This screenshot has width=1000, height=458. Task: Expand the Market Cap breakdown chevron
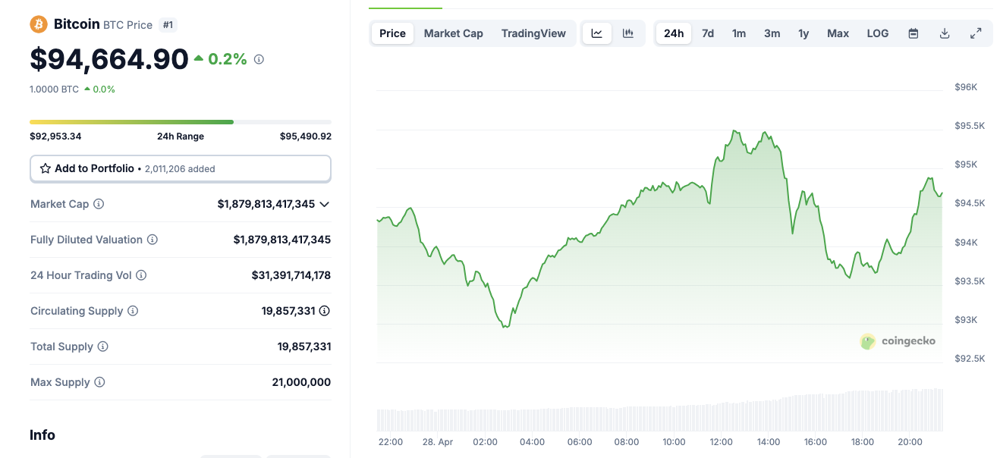coord(324,204)
